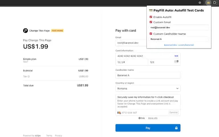Open the browser extensions puzzle icon
219x137 pixels.
pos(215,3)
